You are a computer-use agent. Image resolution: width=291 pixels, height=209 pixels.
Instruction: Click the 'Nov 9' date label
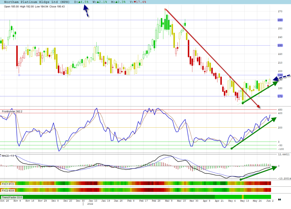[17, 201]
